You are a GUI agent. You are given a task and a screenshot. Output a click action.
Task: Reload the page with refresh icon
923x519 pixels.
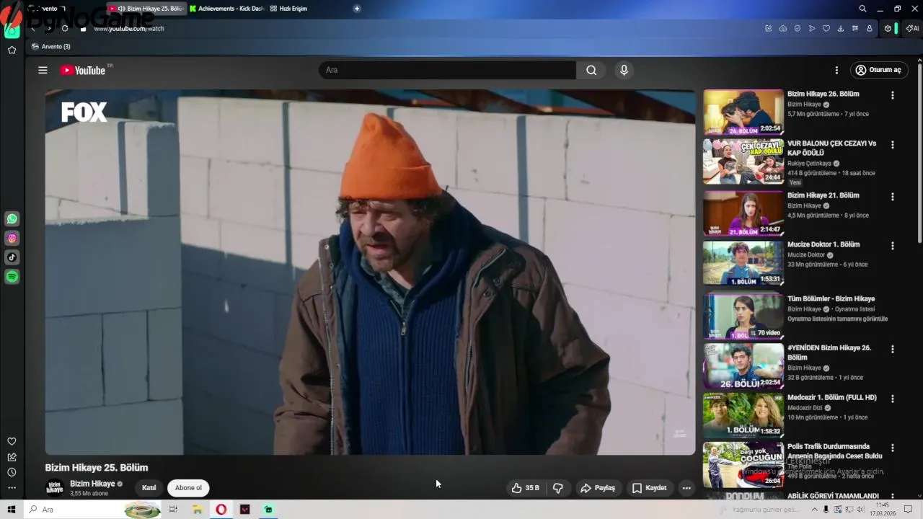tap(65, 28)
